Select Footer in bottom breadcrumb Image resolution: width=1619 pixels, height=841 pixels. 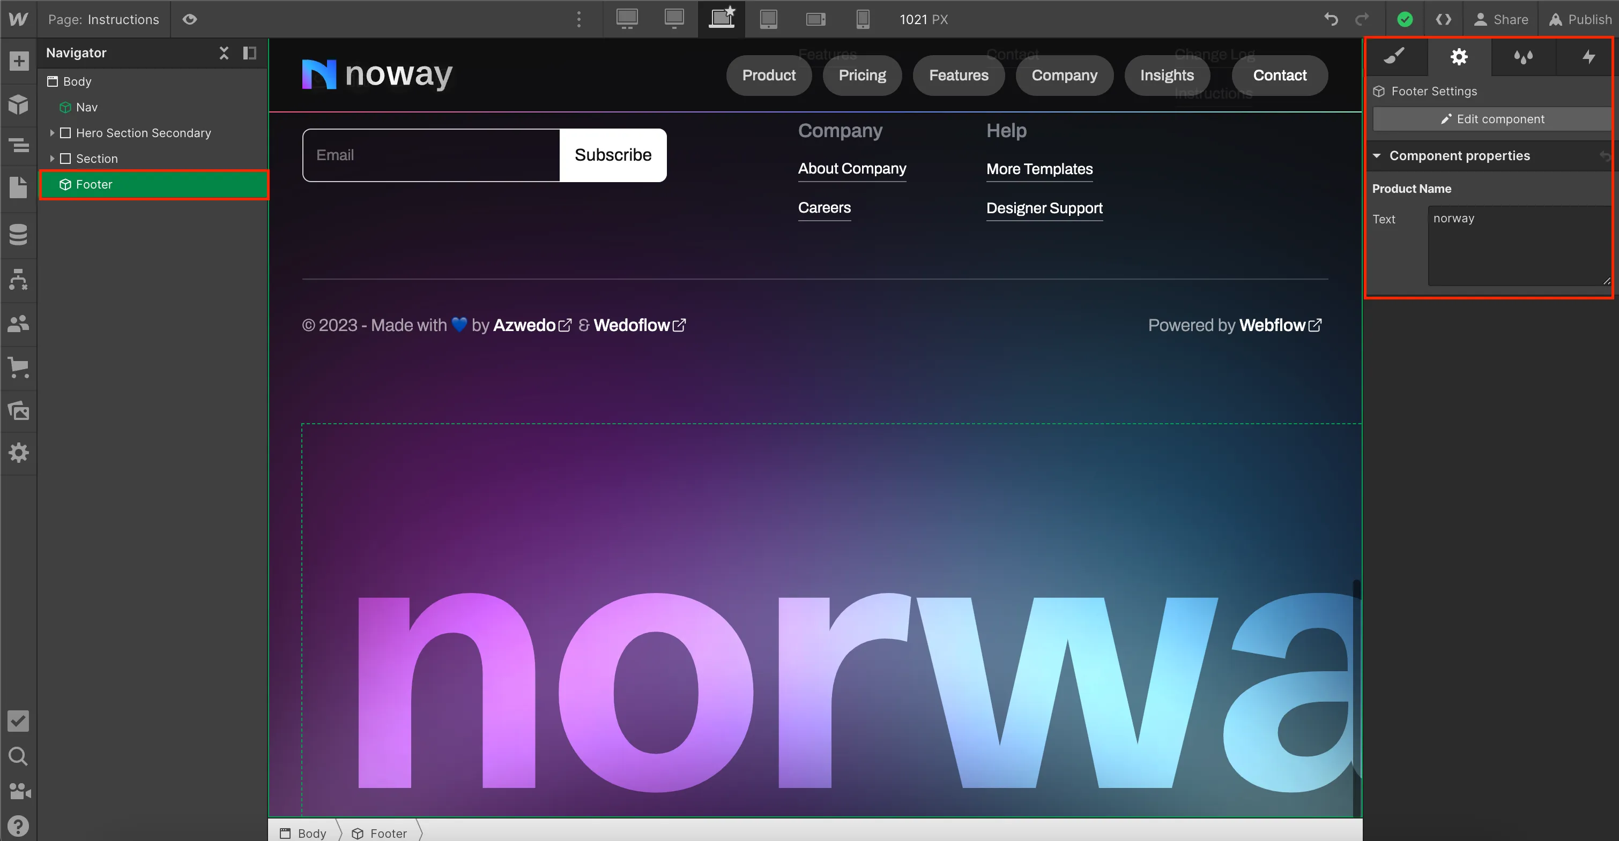[x=380, y=834]
